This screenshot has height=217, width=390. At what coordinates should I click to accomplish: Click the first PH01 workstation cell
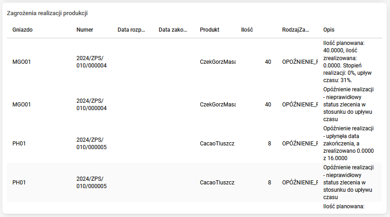pos(19,144)
